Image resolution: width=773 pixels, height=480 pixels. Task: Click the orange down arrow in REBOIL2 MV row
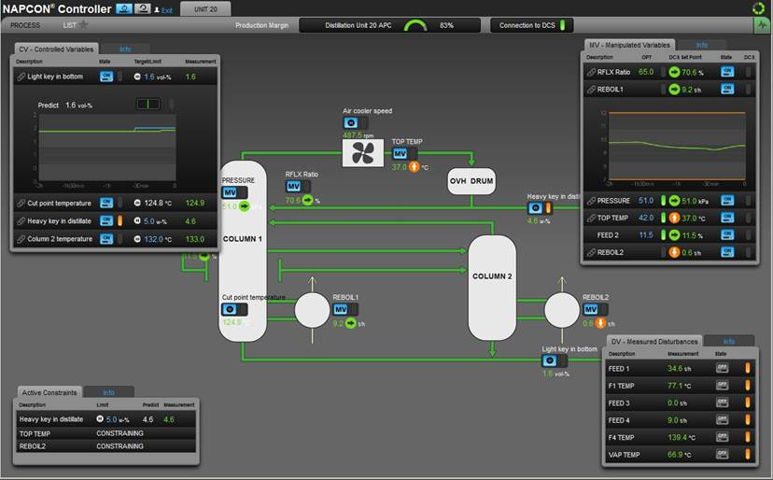point(674,252)
